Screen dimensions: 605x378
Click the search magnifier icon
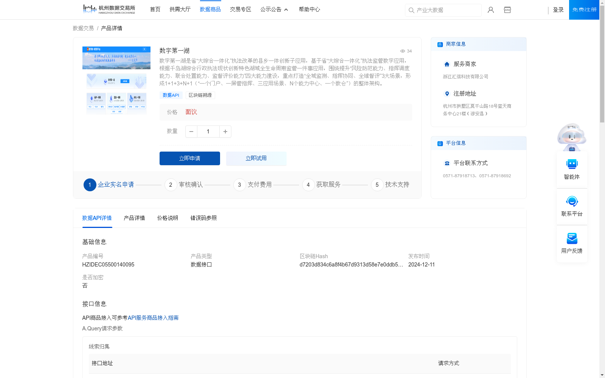click(411, 10)
